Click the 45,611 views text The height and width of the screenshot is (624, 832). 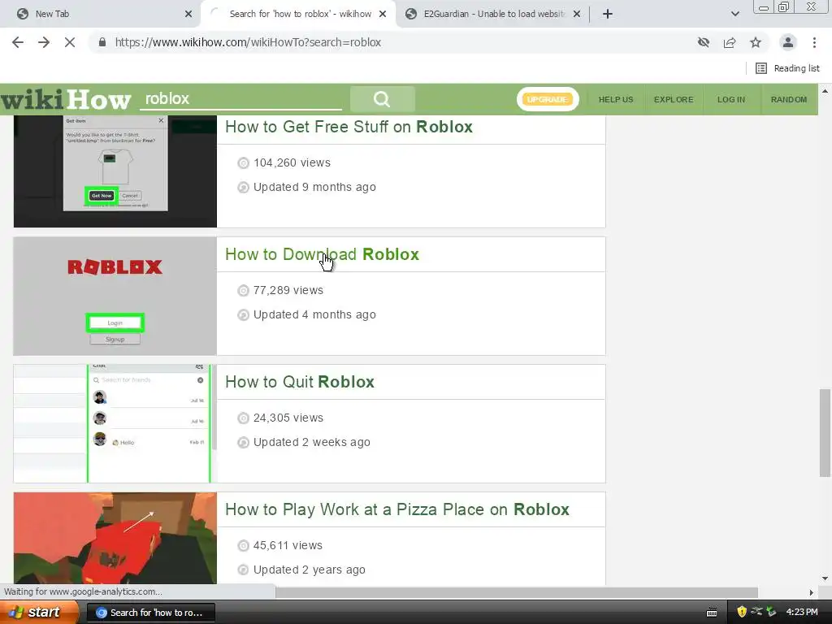click(x=288, y=545)
